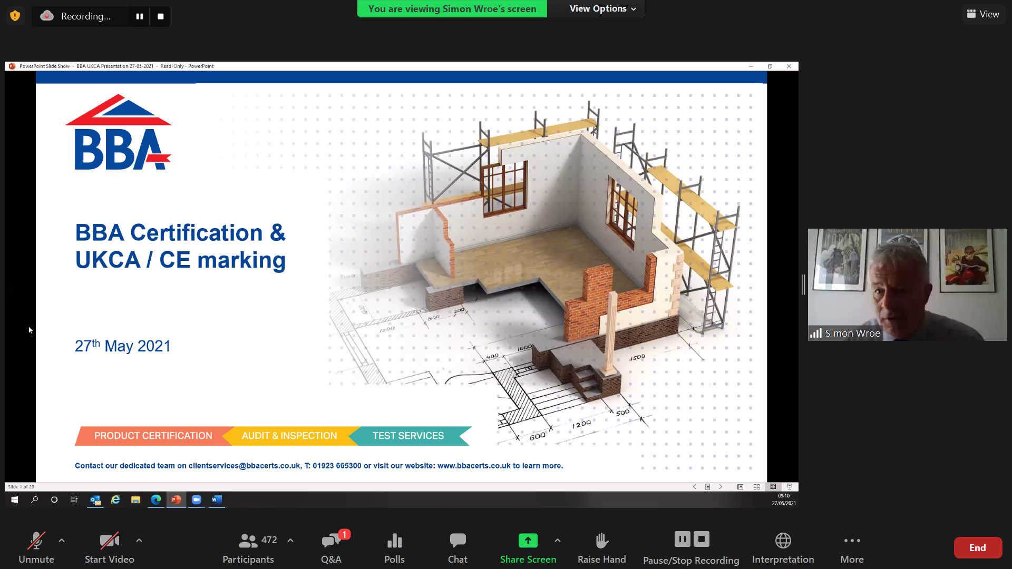This screenshot has height=569, width=1012.
Task: Minimize the PowerPoint slide show window
Action: [x=751, y=66]
